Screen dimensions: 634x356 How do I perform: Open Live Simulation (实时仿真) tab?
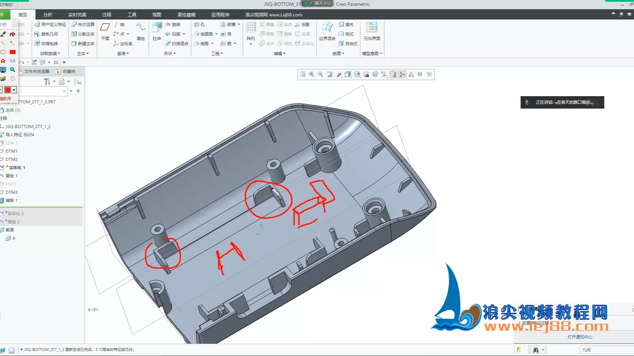click(77, 15)
